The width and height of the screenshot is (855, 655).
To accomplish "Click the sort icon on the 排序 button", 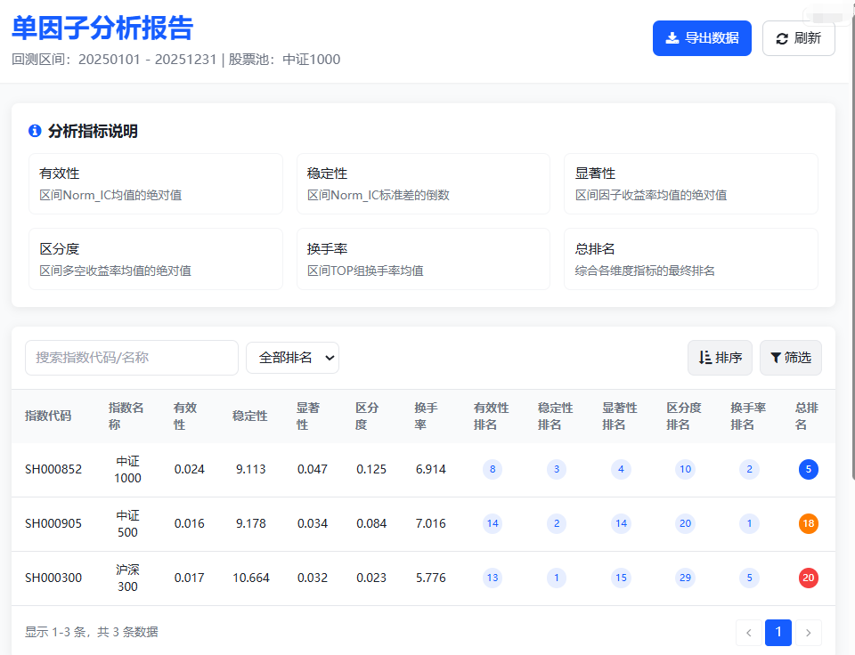I will click(x=706, y=357).
